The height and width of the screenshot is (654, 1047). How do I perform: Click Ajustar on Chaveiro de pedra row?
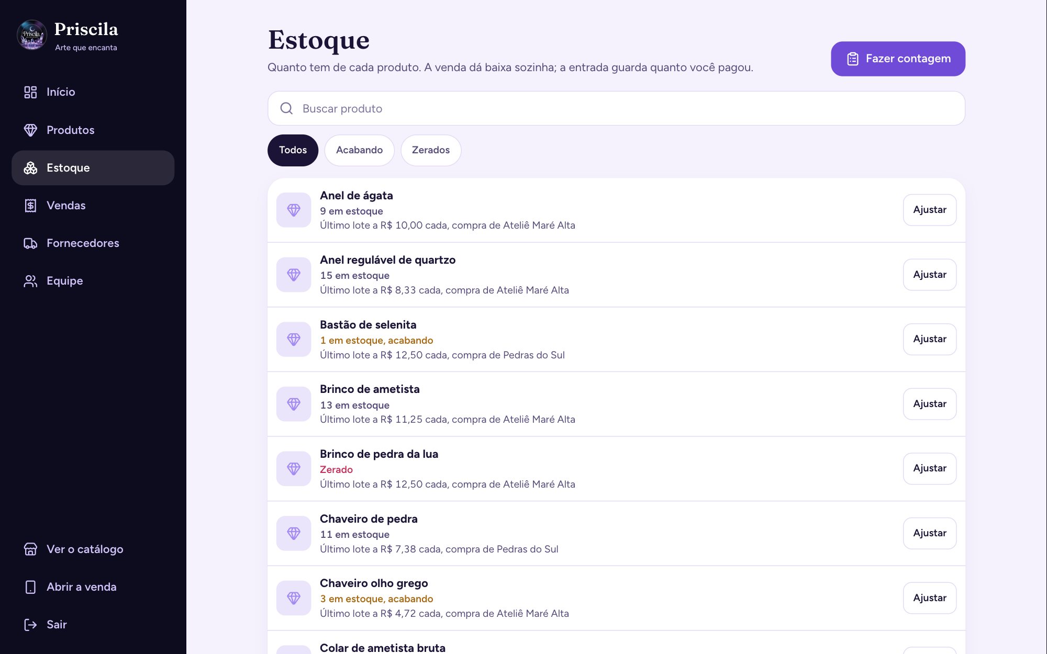point(930,533)
